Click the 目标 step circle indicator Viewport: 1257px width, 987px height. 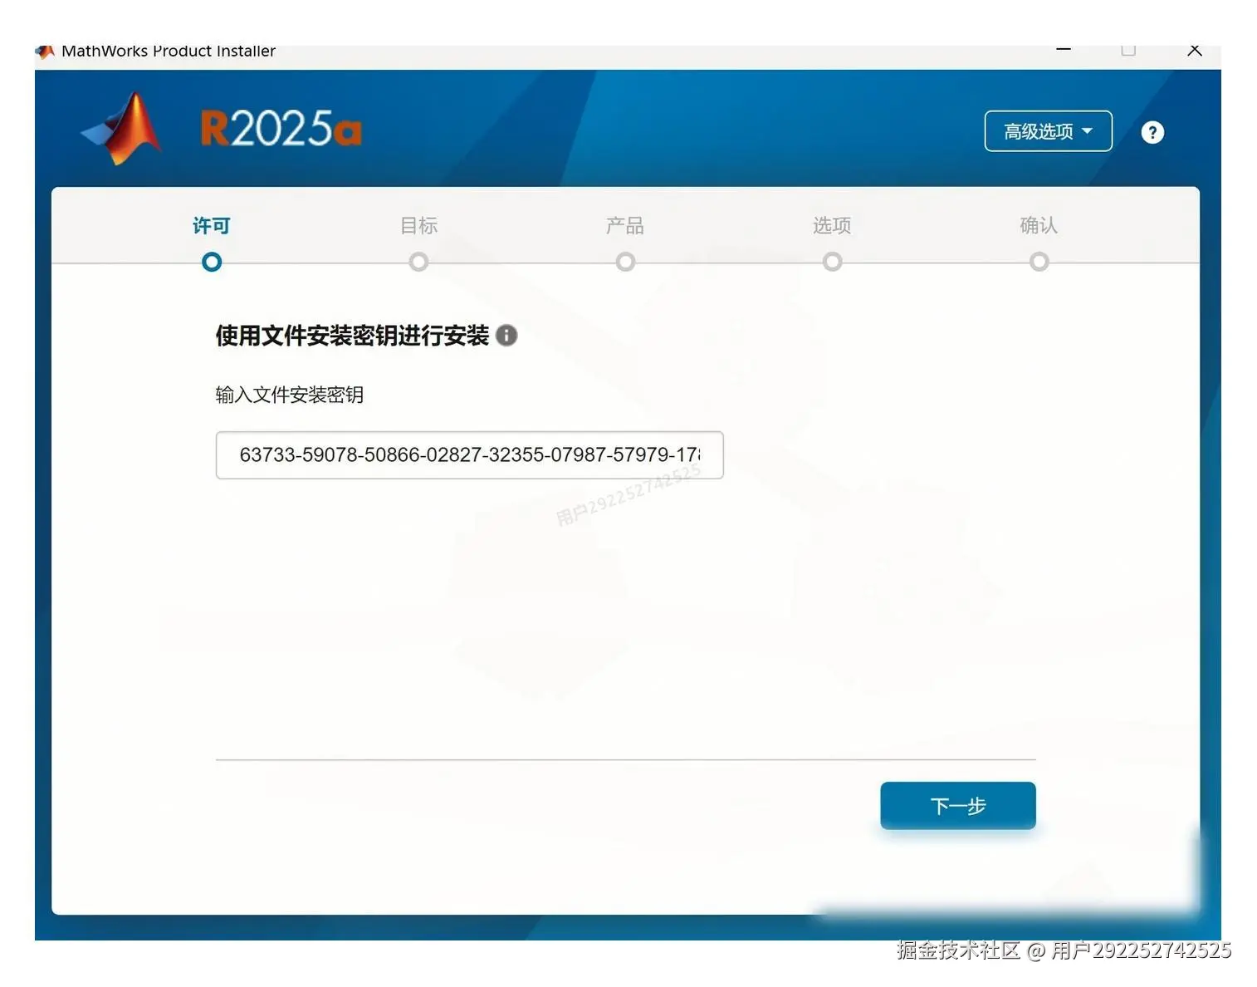point(418,262)
